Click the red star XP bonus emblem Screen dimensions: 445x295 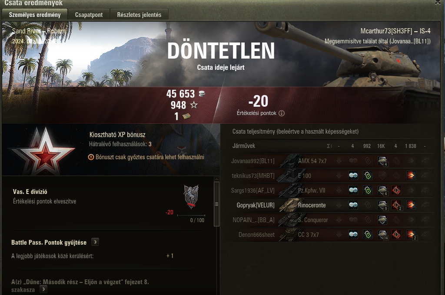pyautogui.click(x=44, y=151)
